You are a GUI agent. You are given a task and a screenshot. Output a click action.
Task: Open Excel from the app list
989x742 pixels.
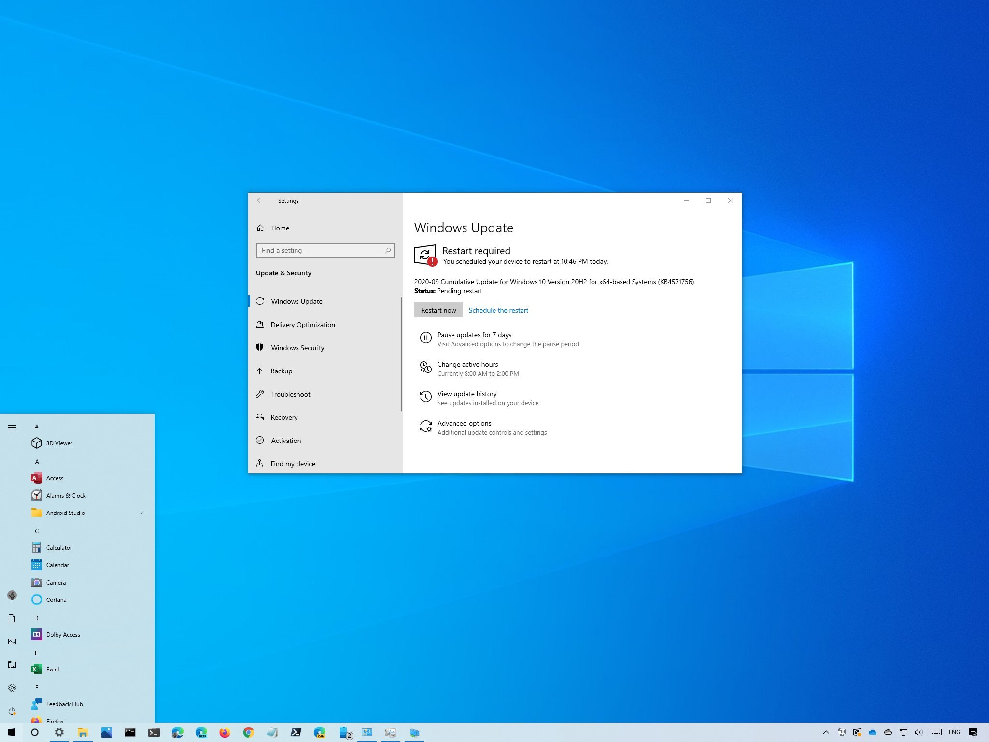pyautogui.click(x=89, y=669)
